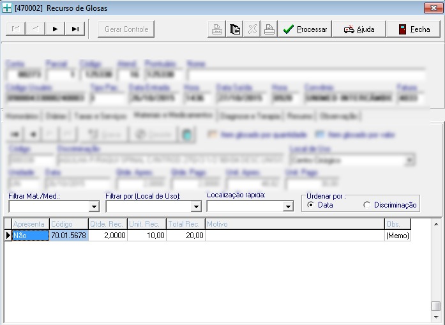Select the 2,0000 quantity cell
This screenshot has height=325, width=445.
pyautogui.click(x=108, y=236)
